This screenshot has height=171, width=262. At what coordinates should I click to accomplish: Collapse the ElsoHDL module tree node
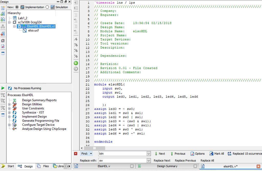point(14,26)
